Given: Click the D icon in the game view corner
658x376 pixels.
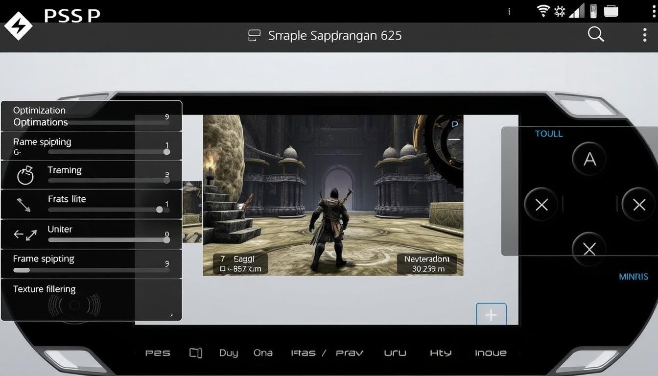Looking at the screenshot, I should tap(455, 124).
